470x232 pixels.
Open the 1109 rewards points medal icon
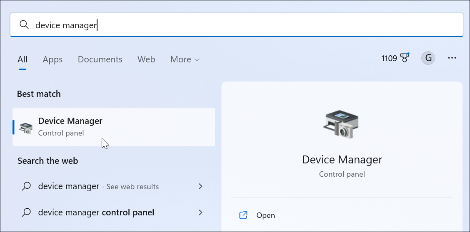[x=404, y=58]
